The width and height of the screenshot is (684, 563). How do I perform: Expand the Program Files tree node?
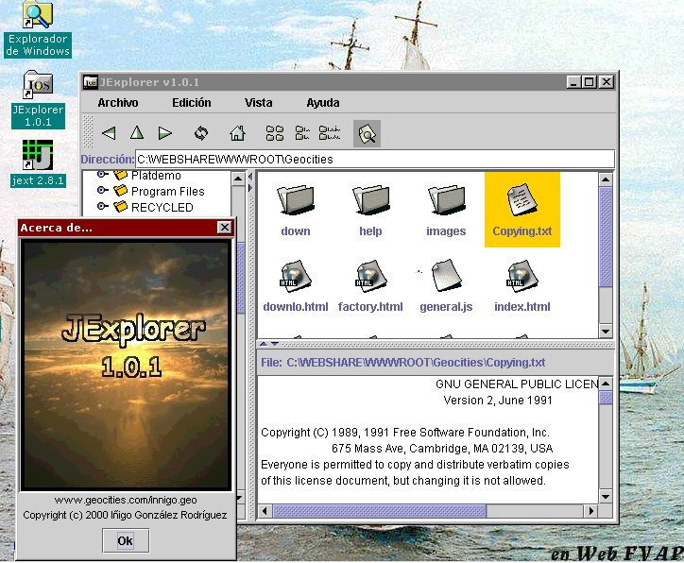tap(102, 190)
